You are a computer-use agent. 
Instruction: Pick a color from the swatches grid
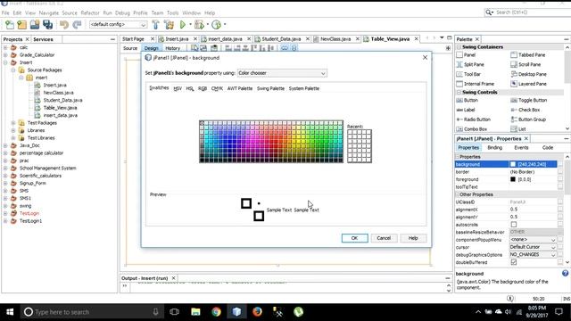[271, 142]
